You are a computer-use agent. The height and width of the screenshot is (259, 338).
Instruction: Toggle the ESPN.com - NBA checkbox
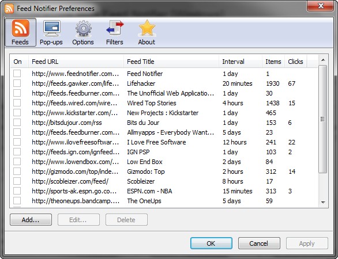tap(17, 191)
